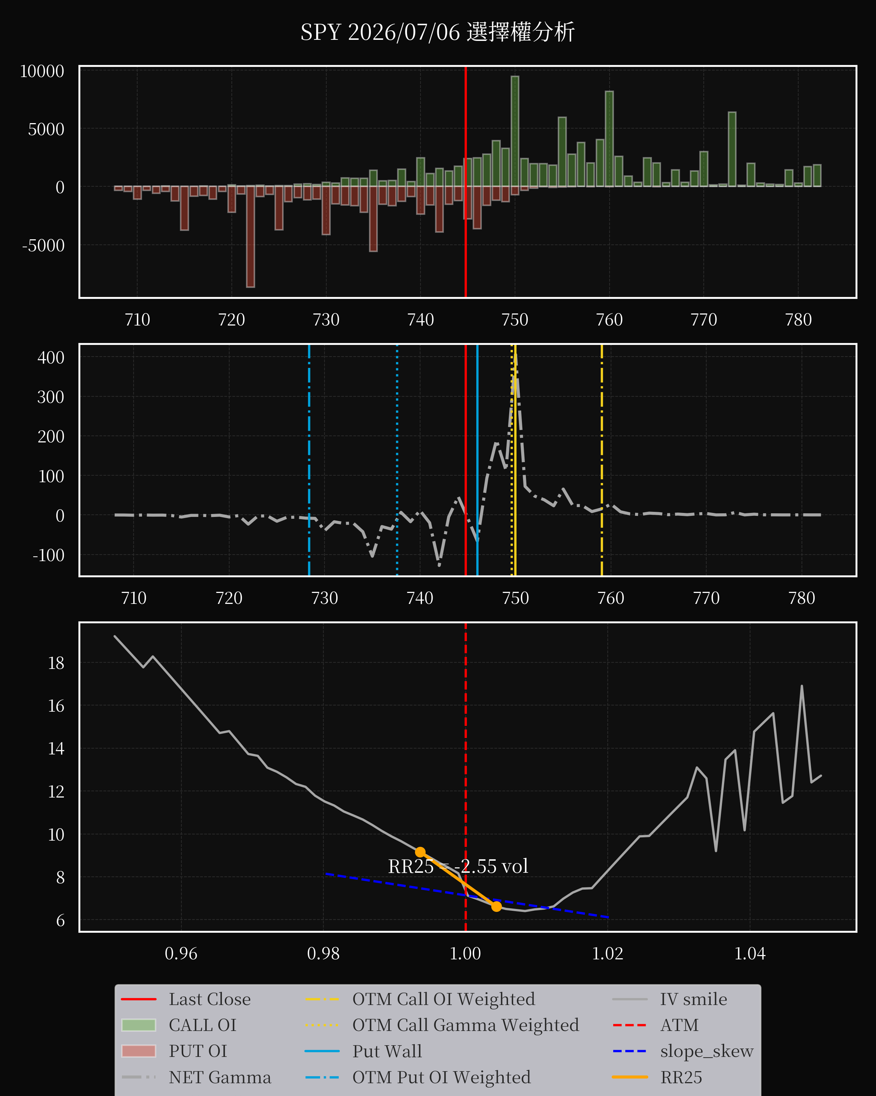This screenshot has width=876, height=1096.
Task: Click the gray dash-dot NET Gamma legend sample
Action: pyautogui.click(x=139, y=1077)
